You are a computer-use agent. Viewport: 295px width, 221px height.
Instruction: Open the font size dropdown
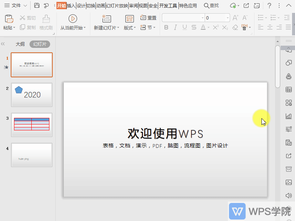point(227,17)
